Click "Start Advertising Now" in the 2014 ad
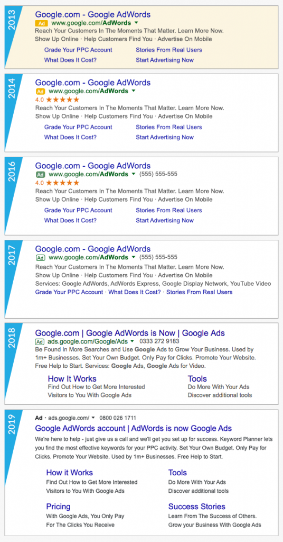The image size is (283, 542). pos(165,137)
